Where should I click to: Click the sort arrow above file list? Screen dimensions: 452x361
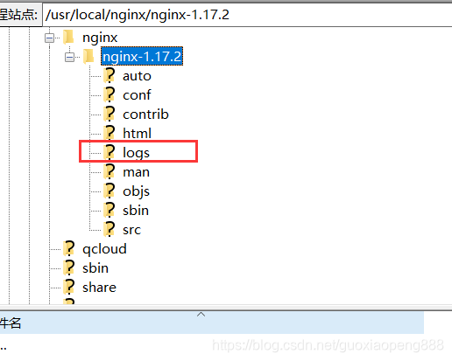coord(201,314)
